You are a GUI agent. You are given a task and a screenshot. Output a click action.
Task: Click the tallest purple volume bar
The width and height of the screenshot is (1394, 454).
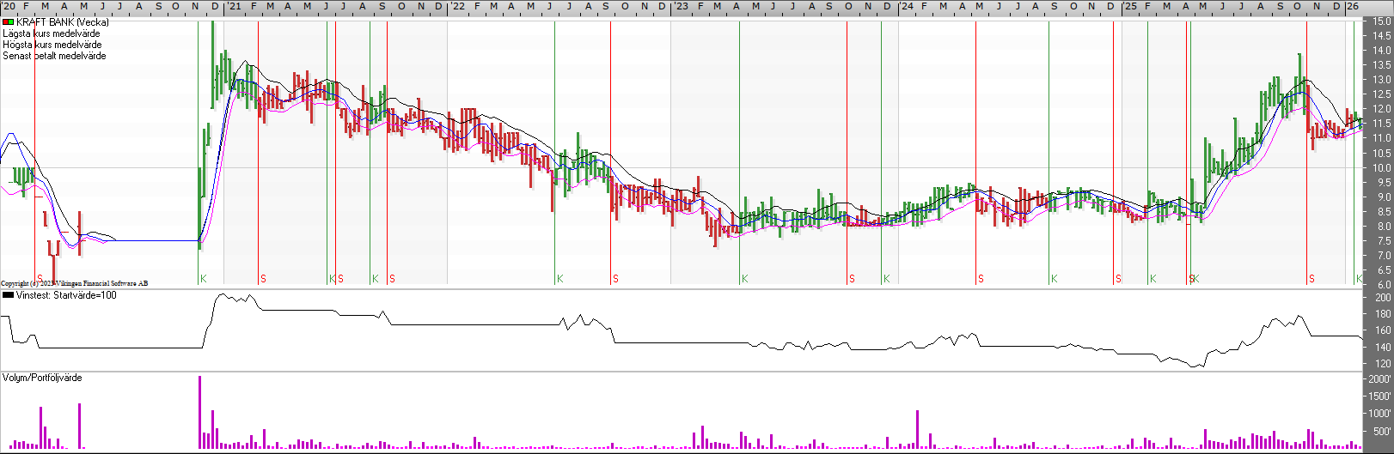coord(199,412)
